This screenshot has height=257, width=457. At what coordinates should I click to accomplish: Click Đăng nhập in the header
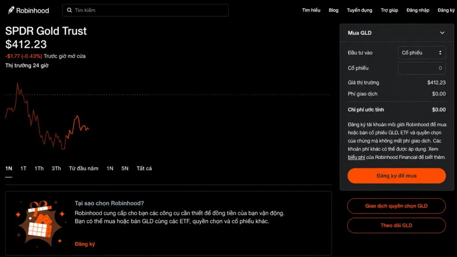click(x=418, y=10)
